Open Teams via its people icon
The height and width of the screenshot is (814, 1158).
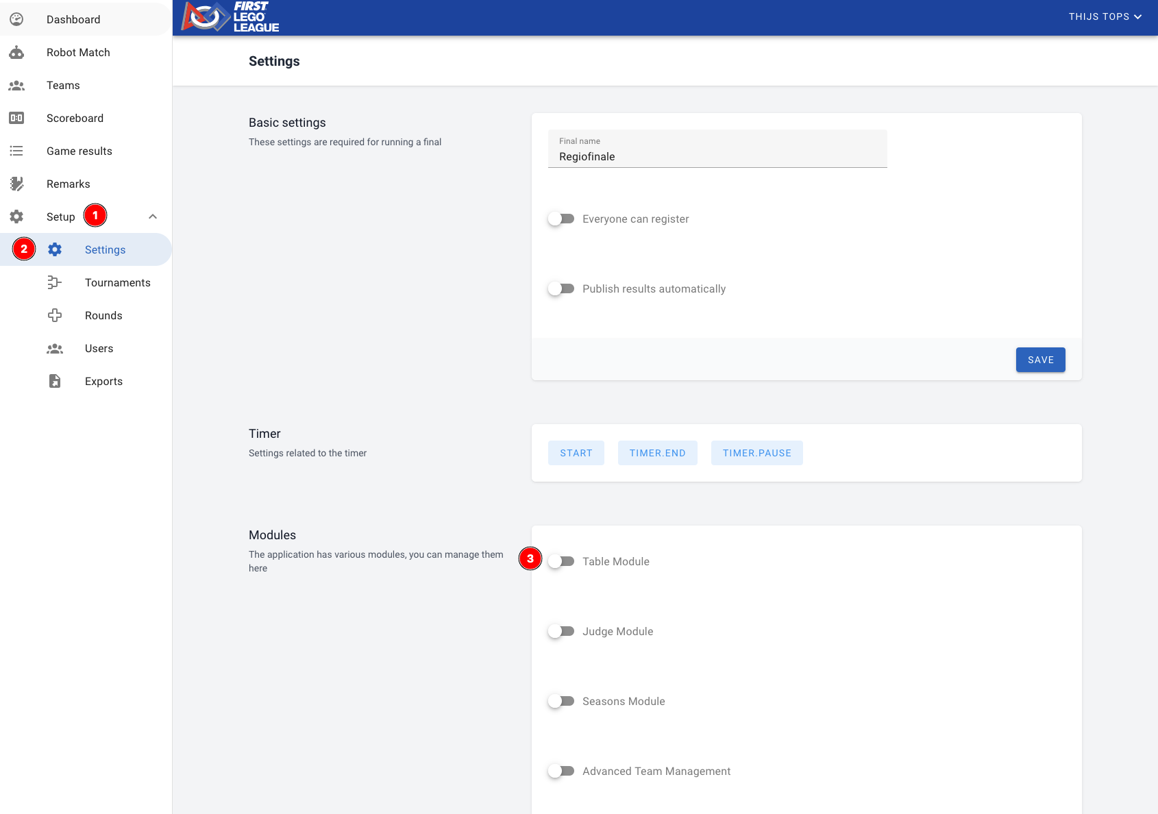click(x=16, y=86)
